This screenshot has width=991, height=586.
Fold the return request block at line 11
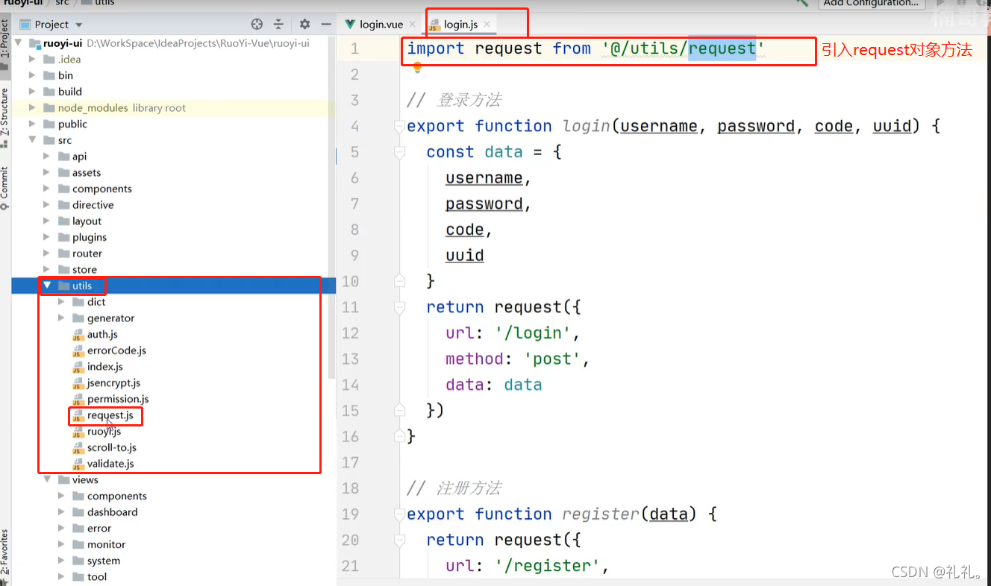pyautogui.click(x=400, y=307)
